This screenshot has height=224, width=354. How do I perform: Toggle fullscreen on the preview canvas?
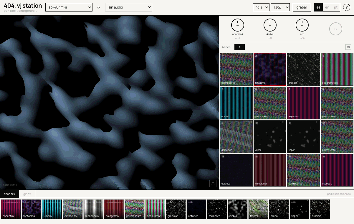(x=213, y=184)
